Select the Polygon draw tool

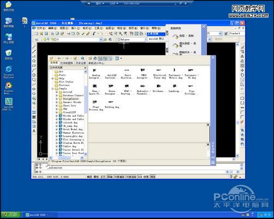[x=34, y=61]
